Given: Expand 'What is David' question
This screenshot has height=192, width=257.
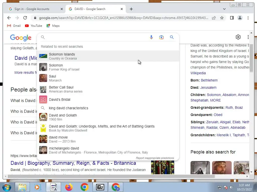Looking at the screenshot, I should click(24, 100).
